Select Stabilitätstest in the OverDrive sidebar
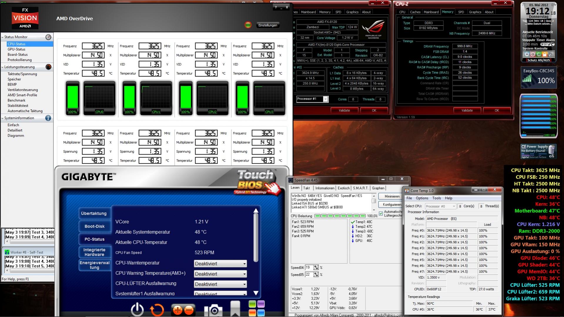This screenshot has height=317, width=564. tap(18, 106)
